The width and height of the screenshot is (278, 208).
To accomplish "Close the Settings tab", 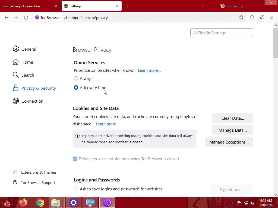I will tap(117, 6).
